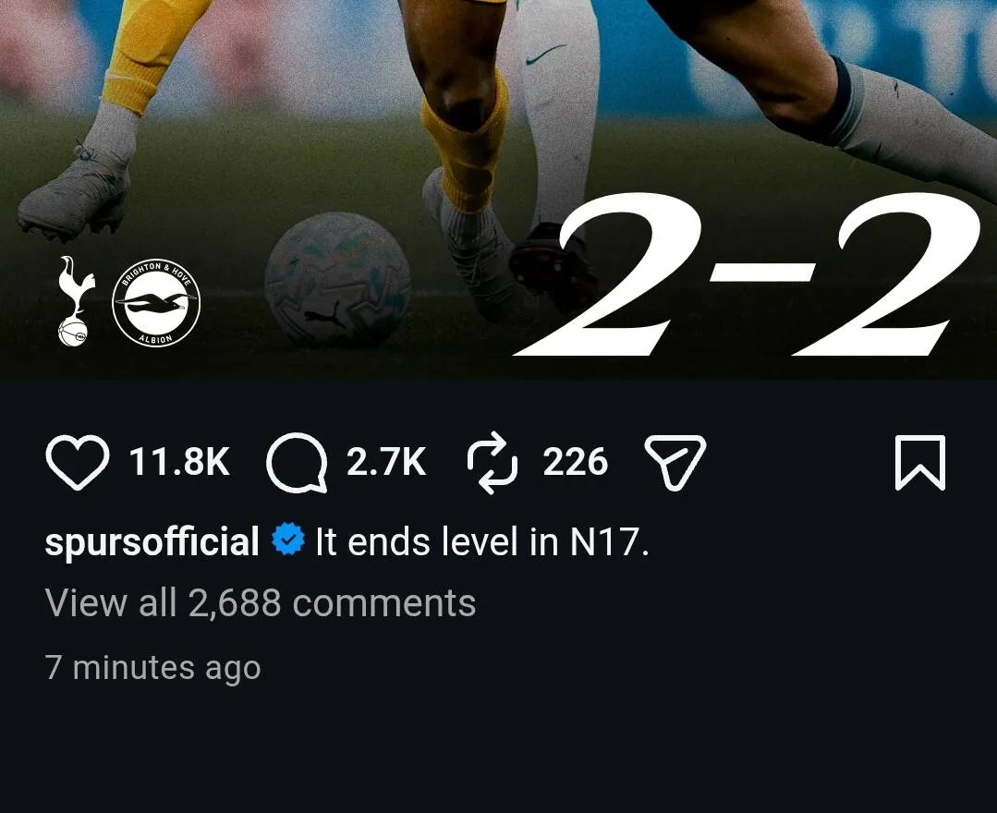Open the 11.8K likes count
This screenshot has width=997, height=813.
(179, 462)
